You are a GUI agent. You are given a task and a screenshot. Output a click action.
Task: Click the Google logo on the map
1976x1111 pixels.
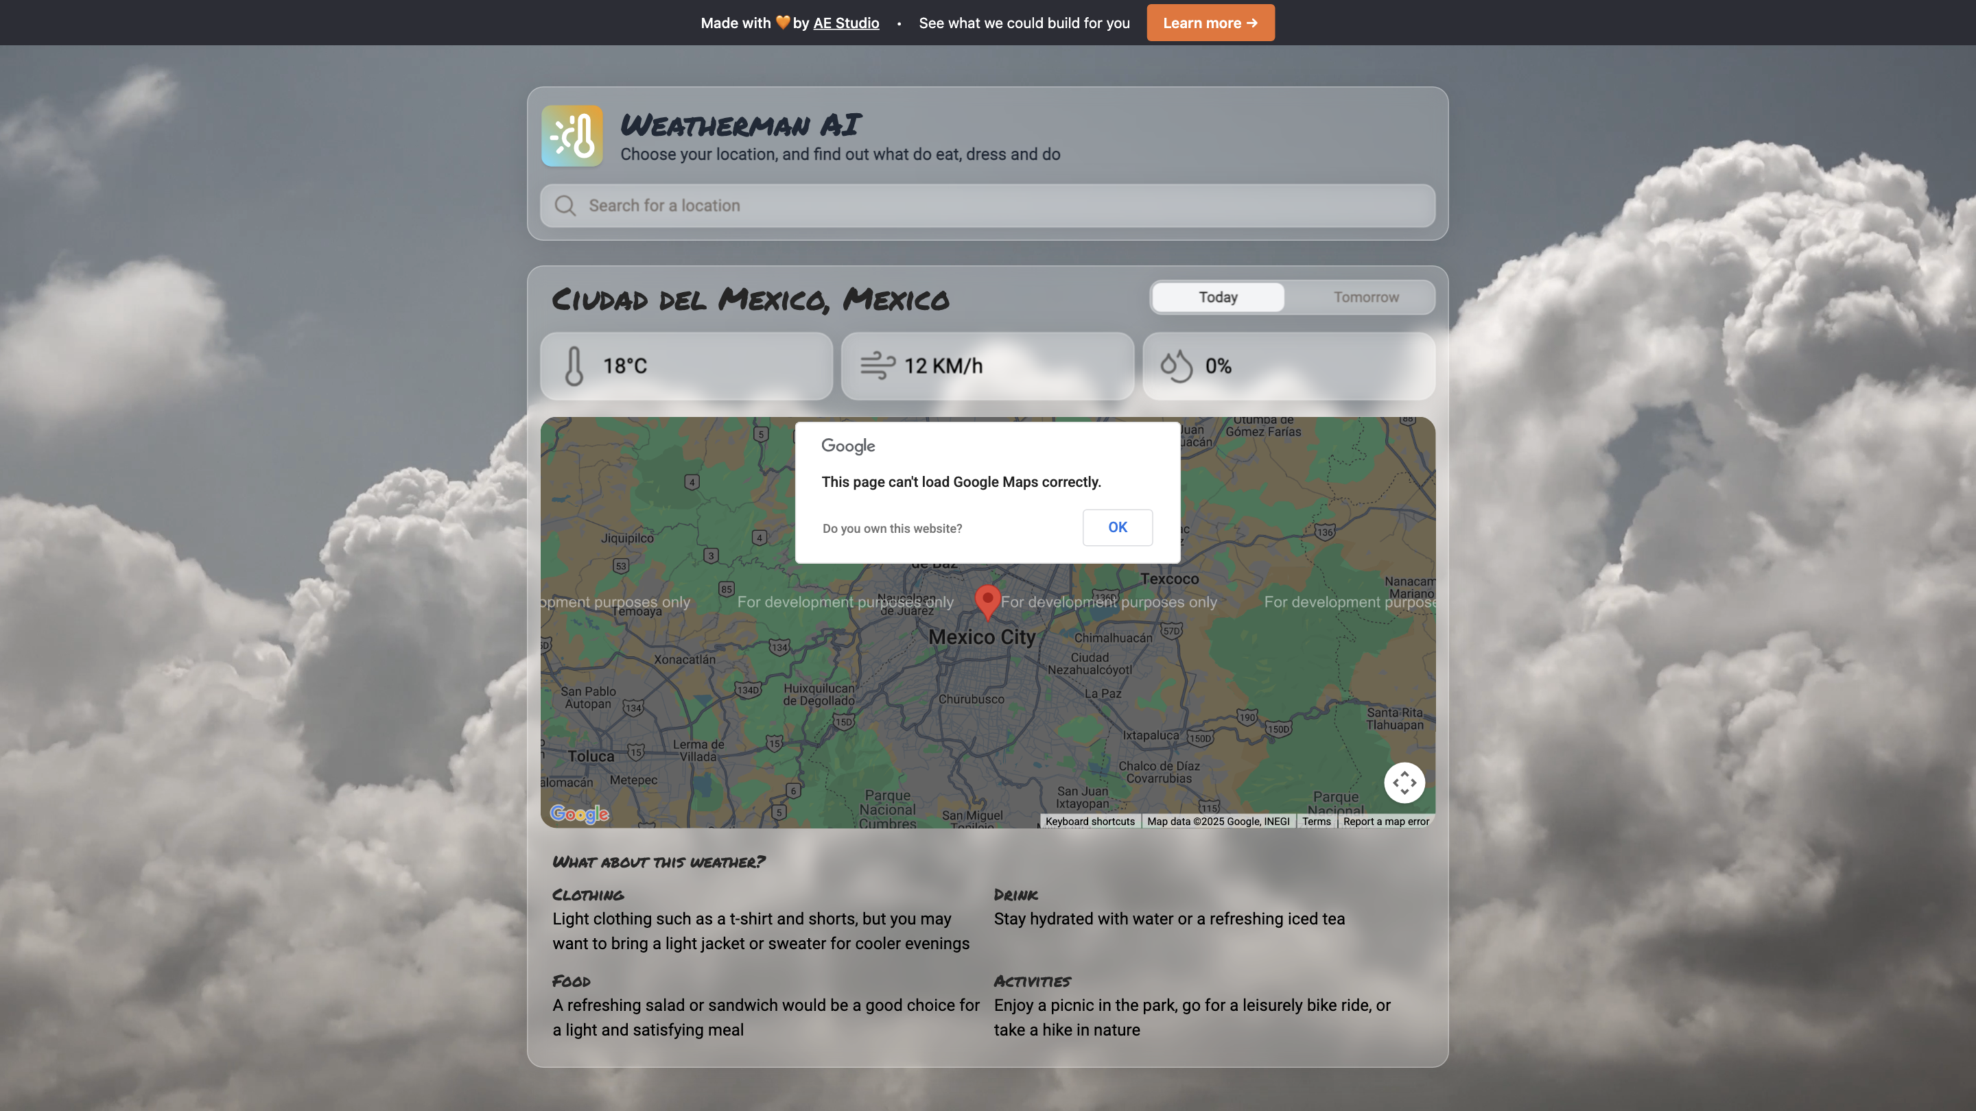[x=580, y=814]
